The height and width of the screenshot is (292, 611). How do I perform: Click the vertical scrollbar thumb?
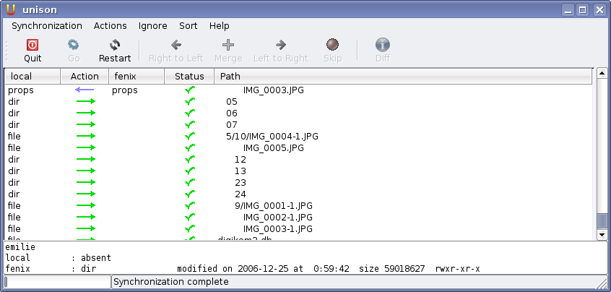click(602, 221)
